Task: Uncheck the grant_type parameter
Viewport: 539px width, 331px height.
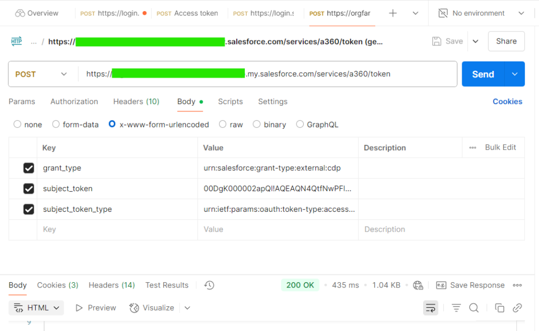Action: (28, 168)
